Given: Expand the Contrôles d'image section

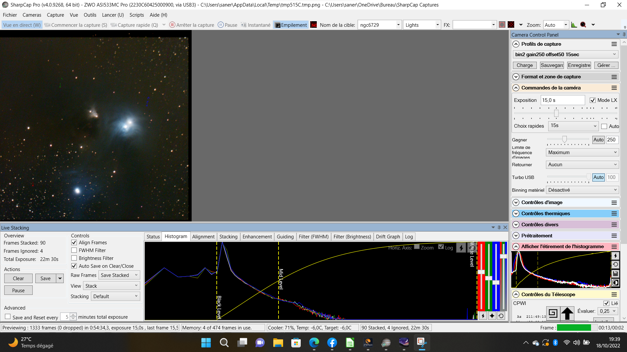Looking at the screenshot, I should [x=516, y=202].
